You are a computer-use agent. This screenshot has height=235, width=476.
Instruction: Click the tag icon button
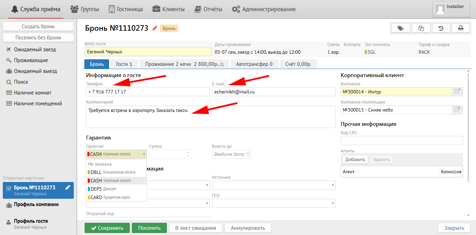click(x=400, y=28)
